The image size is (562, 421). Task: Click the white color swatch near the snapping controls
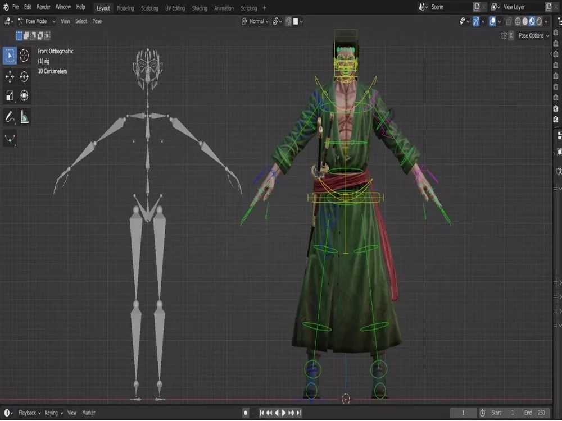296,21
